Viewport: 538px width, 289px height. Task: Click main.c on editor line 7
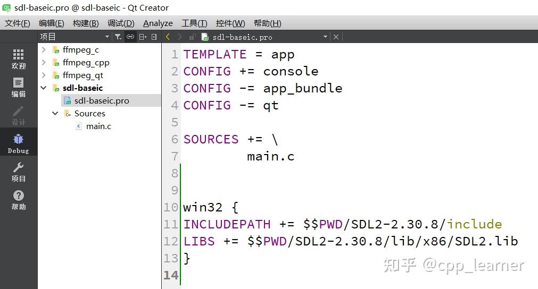pyautogui.click(x=271, y=157)
